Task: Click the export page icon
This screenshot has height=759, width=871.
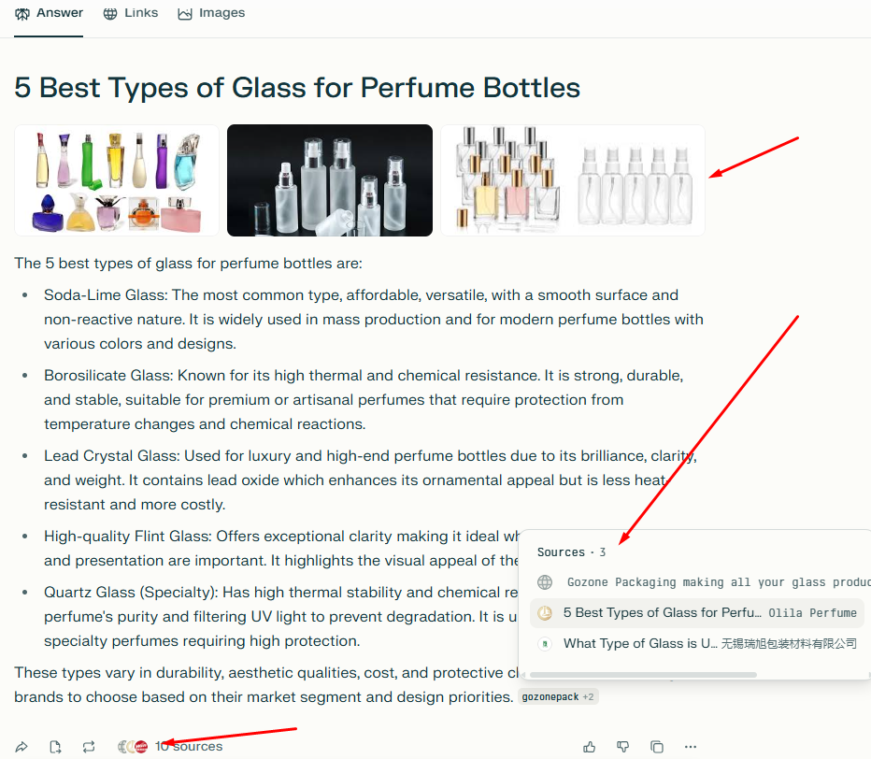Action: tap(55, 747)
